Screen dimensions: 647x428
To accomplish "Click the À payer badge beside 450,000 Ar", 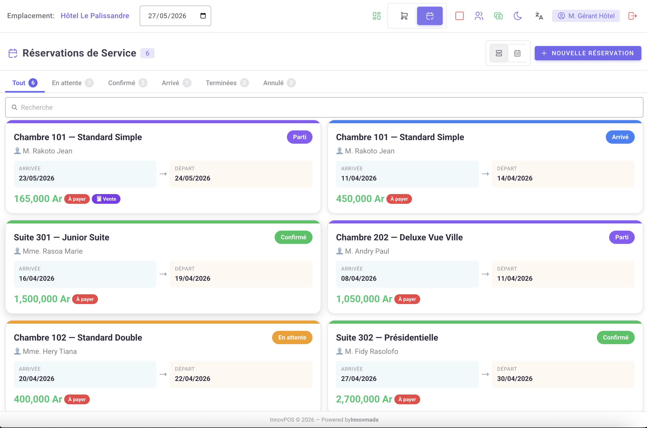I will (x=399, y=199).
